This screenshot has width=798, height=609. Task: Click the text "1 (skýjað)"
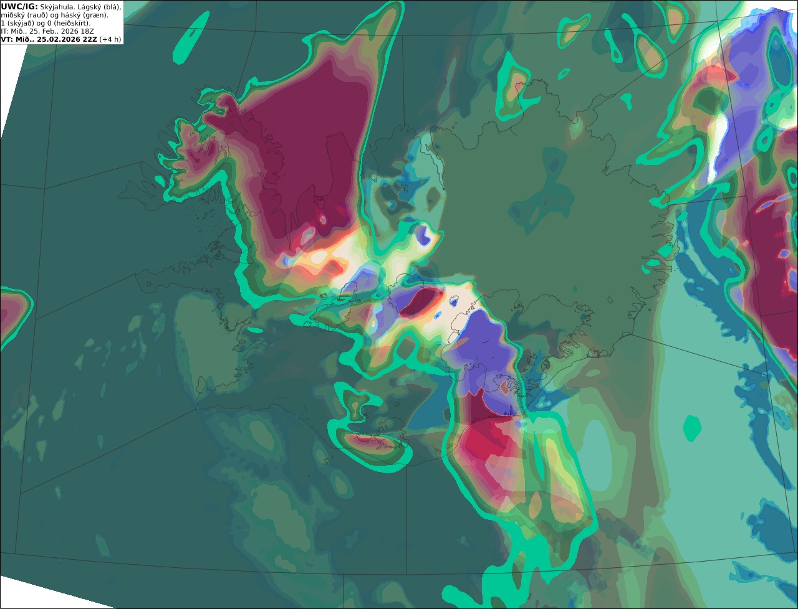pos(17,23)
